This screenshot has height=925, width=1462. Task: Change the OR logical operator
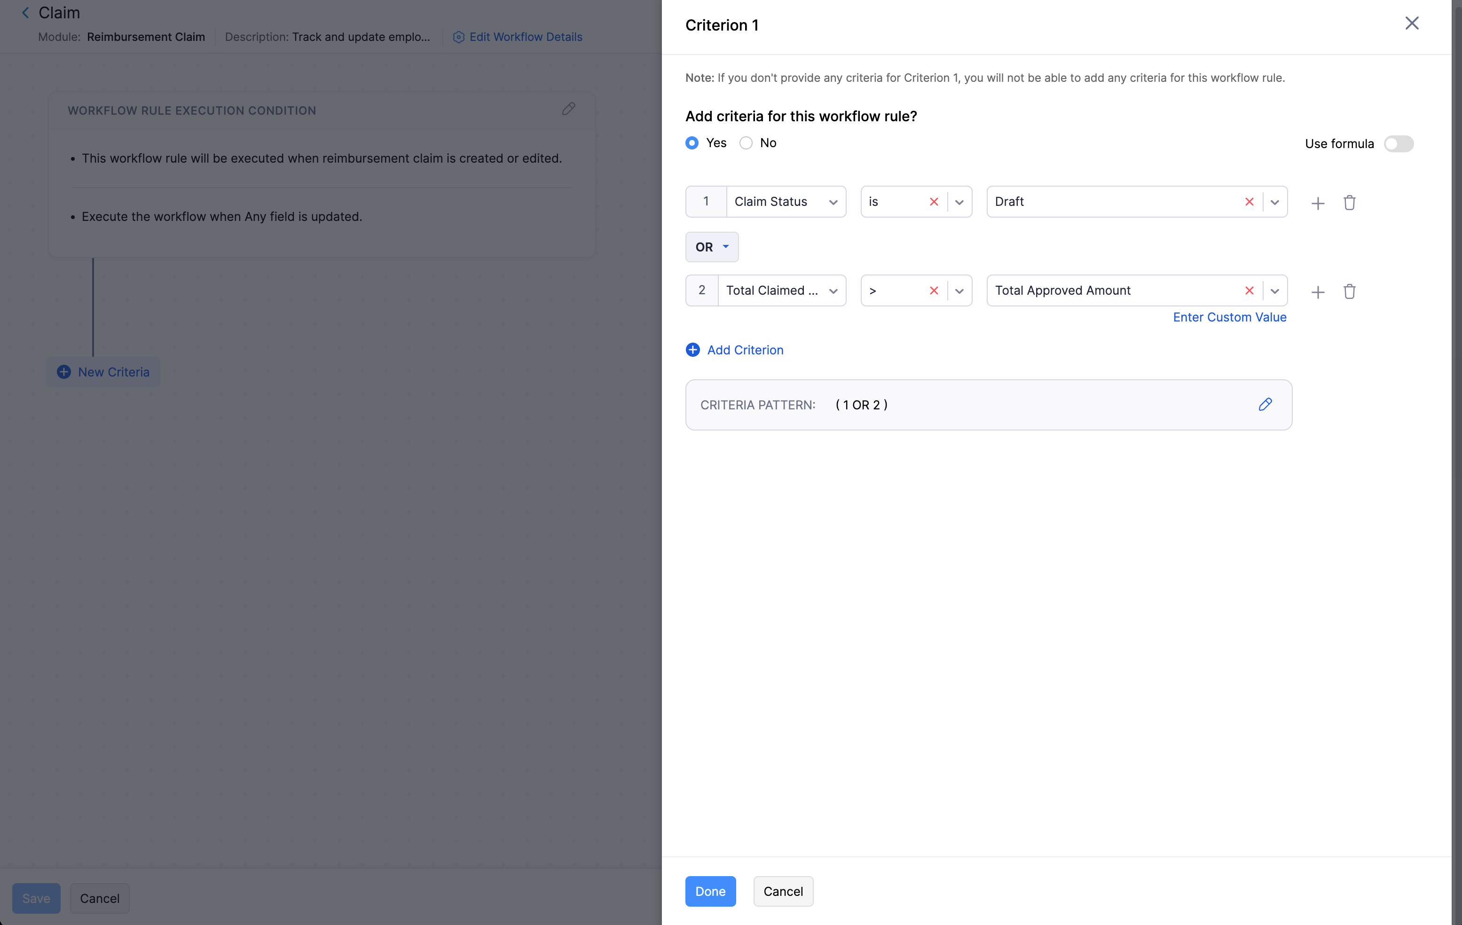(712, 246)
